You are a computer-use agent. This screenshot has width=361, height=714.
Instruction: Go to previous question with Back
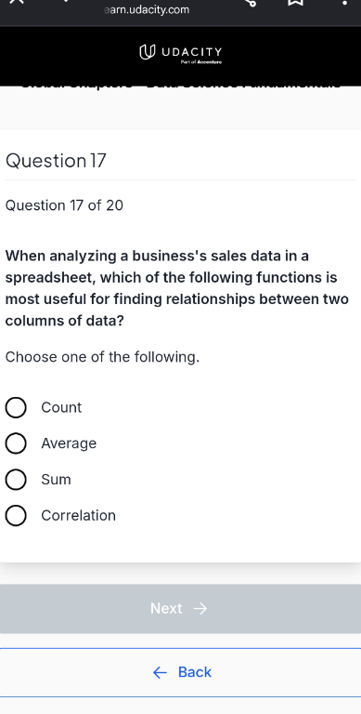pos(180,672)
